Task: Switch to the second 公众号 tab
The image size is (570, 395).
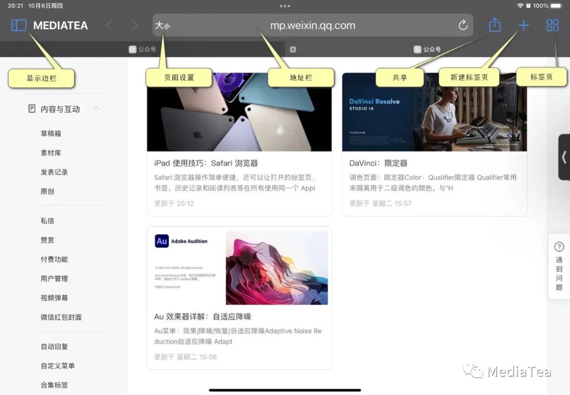Action: point(427,49)
